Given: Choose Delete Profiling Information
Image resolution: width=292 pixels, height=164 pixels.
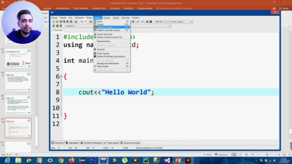Looking at the screenshot, I should (x=112, y=56).
